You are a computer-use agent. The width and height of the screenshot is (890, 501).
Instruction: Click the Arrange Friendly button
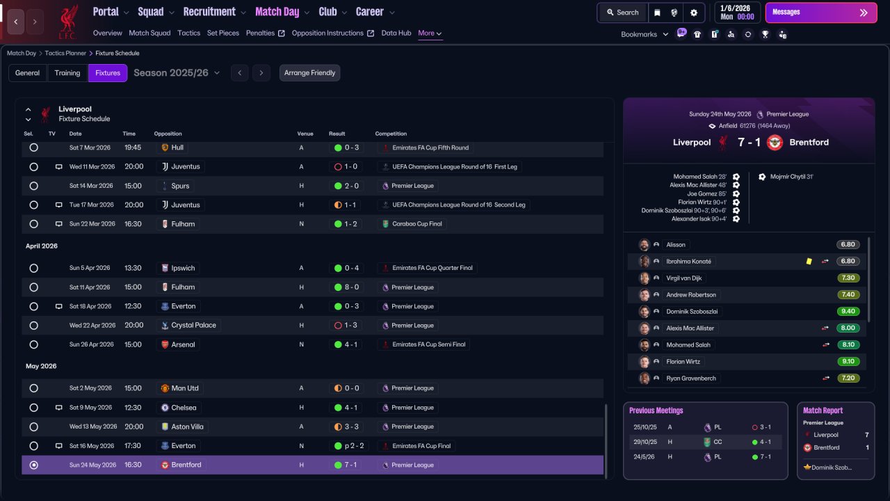click(x=310, y=73)
